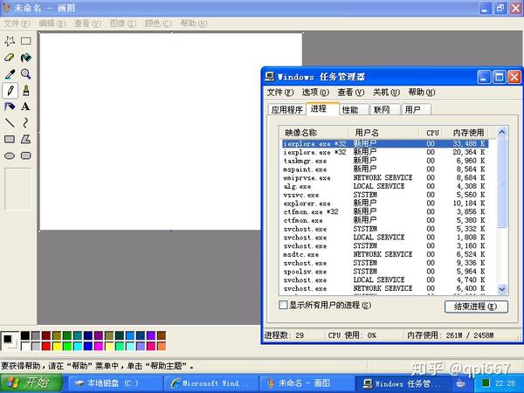Switch to the 性能 tab
This screenshot has height=393, width=524.
[x=354, y=110]
